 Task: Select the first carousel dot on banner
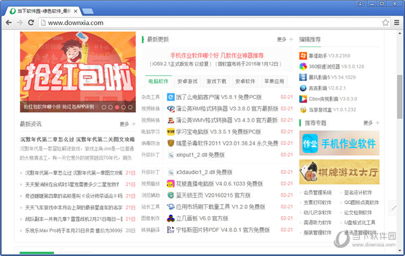[104, 107]
